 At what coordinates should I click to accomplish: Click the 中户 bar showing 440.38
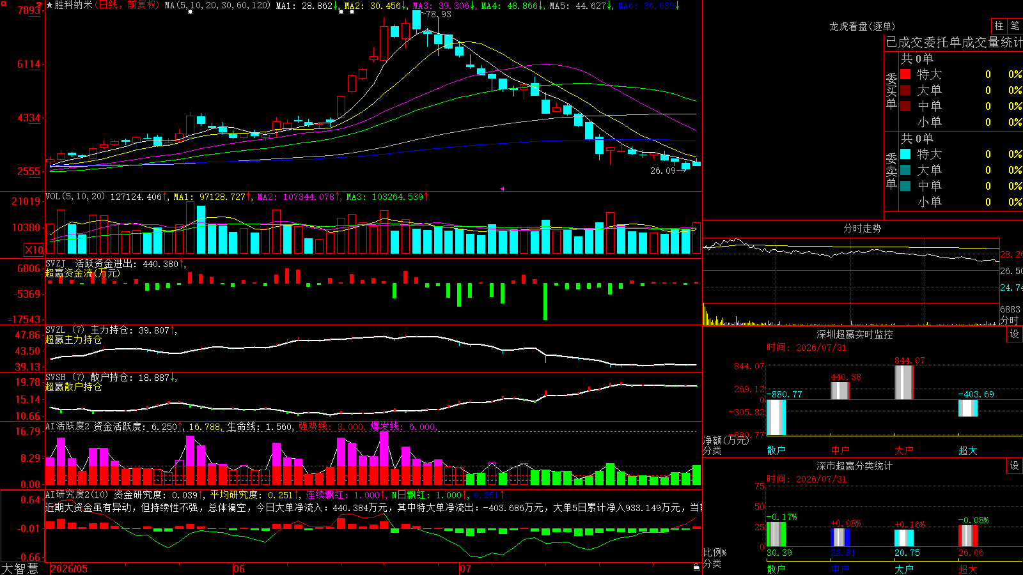pos(840,391)
